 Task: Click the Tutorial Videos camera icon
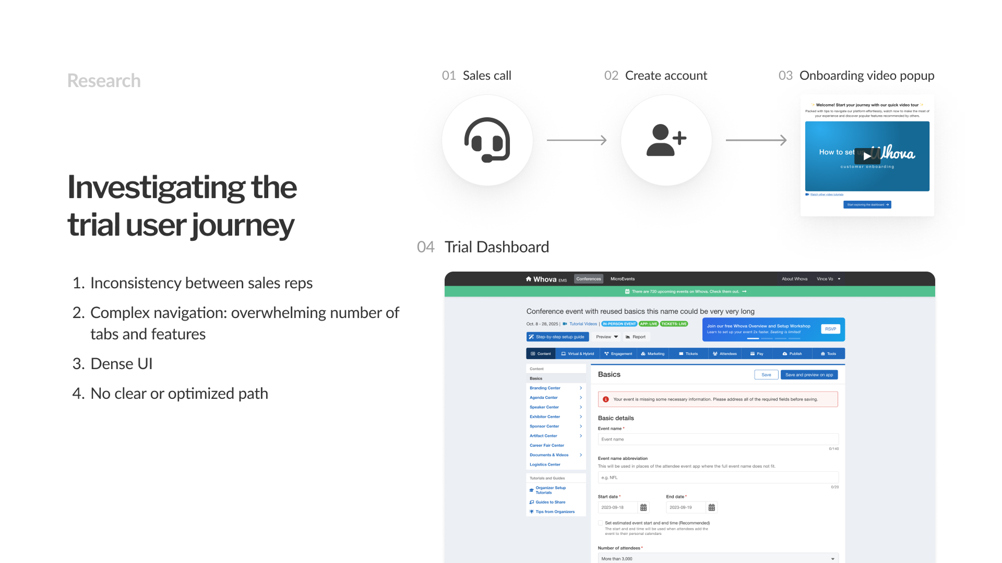[565, 324]
